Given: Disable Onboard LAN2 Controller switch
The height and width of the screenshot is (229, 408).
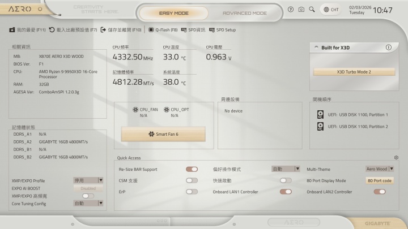Looking at the screenshot, I should (380, 192).
